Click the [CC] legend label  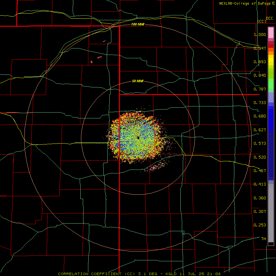click(x=262, y=21)
